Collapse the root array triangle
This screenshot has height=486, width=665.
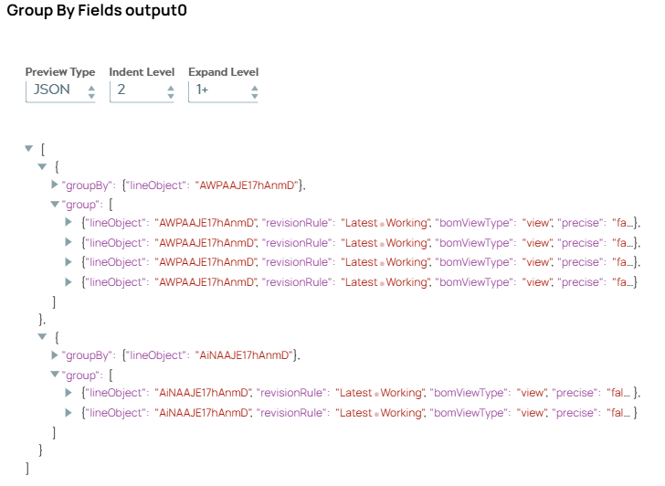coord(29,148)
